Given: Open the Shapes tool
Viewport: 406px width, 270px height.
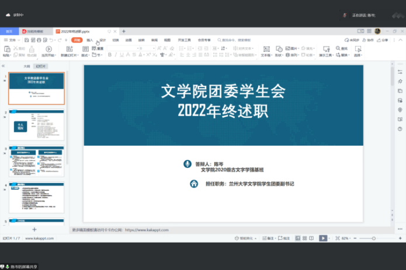Looking at the screenshot, I should coord(279,50).
